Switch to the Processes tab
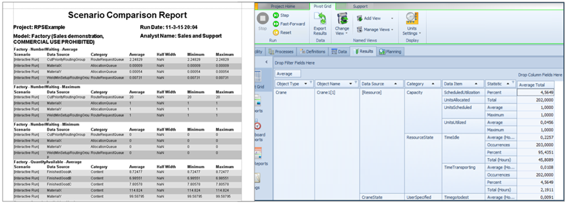 281,52
